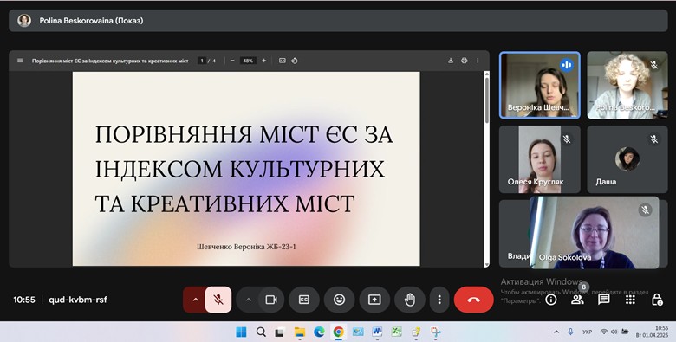This screenshot has height=342, width=676.
Task: Show the participants list
Action: coord(577,300)
